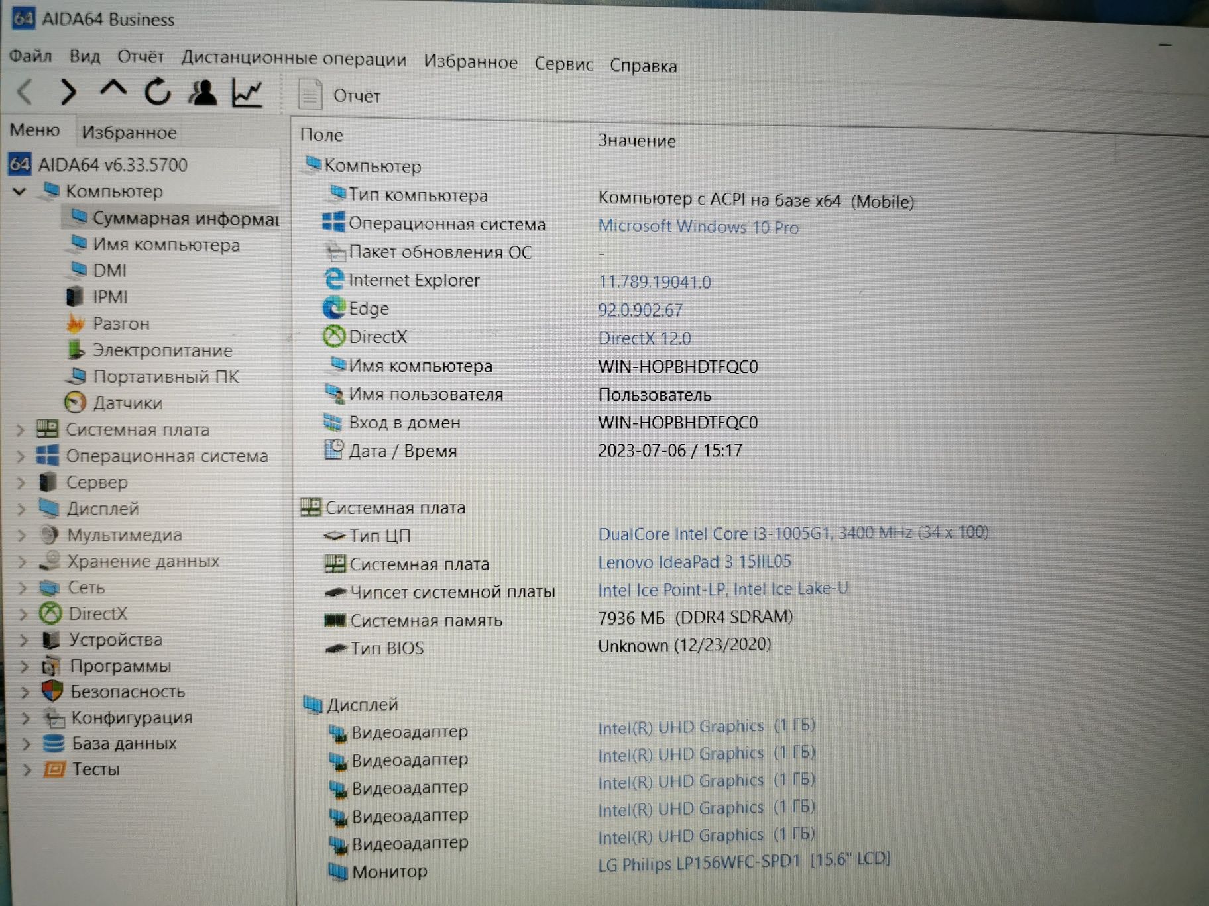The image size is (1209, 906).
Task: Expand the Сервер tree node
Action: [x=21, y=483]
